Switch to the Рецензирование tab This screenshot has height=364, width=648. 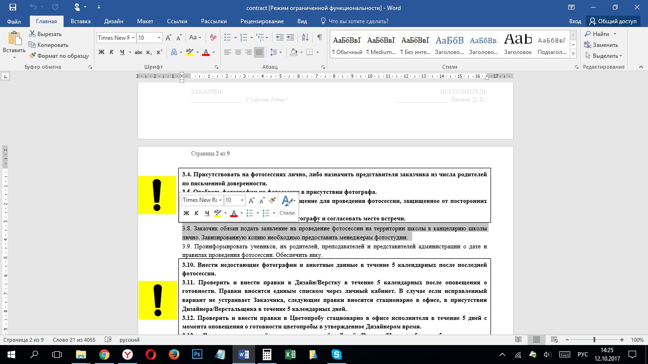pos(262,21)
